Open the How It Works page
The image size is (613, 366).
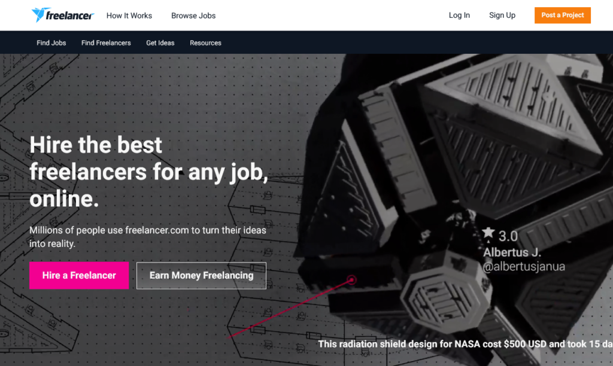129,16
